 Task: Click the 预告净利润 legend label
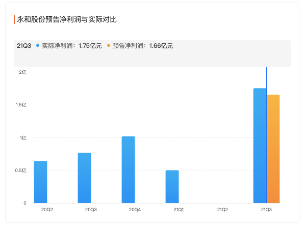tap(130, 46)
